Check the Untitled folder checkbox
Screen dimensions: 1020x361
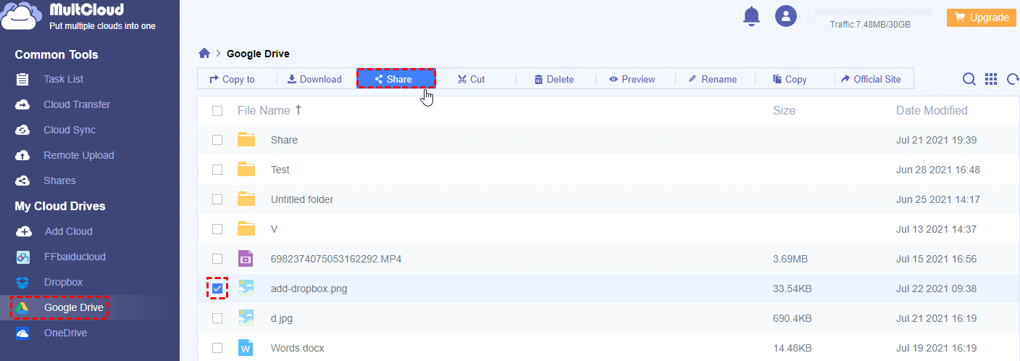click(x=217, y=199)
